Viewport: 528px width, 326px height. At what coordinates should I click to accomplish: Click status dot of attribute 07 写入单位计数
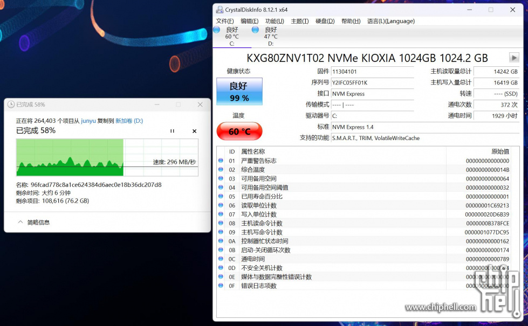[x=221, y=214]
